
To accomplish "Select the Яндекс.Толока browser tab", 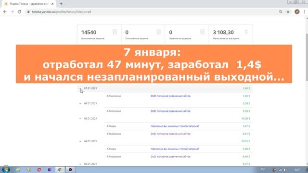I will (x=29, y=4).
